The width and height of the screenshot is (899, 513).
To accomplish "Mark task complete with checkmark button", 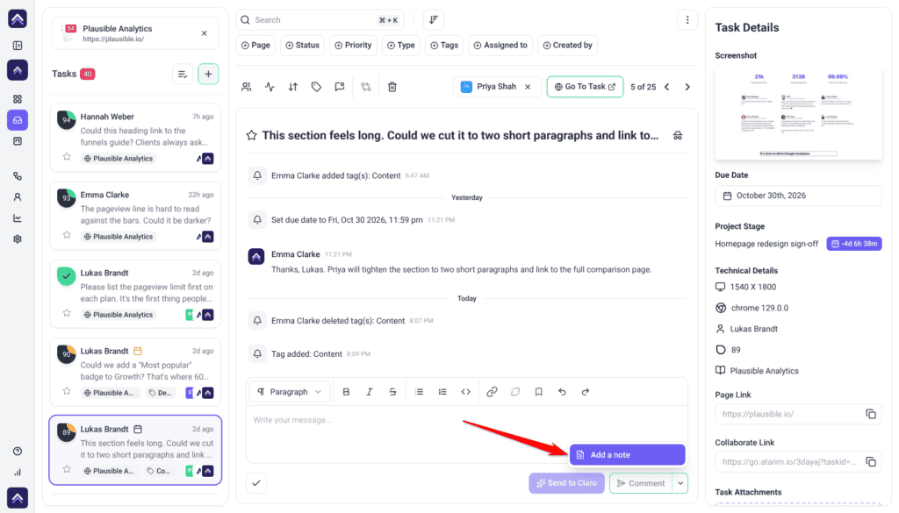I will point(256,483).
